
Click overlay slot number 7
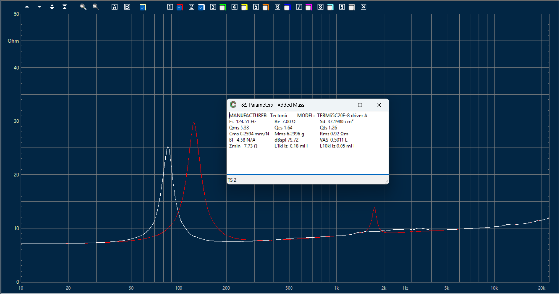coord(299,7)
